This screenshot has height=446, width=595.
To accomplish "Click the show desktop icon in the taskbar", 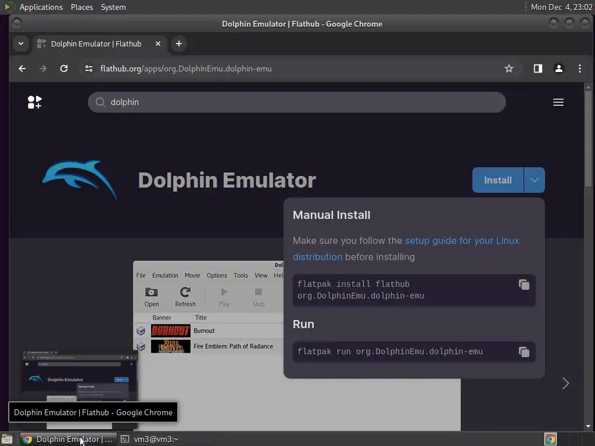I will click(x=7, y=439).
